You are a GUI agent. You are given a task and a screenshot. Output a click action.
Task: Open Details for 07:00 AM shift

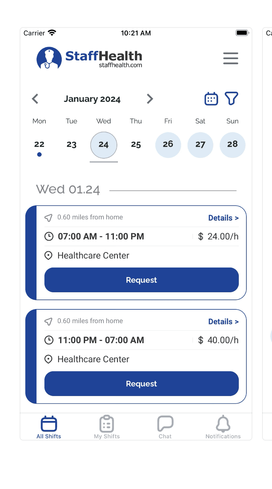223,218
